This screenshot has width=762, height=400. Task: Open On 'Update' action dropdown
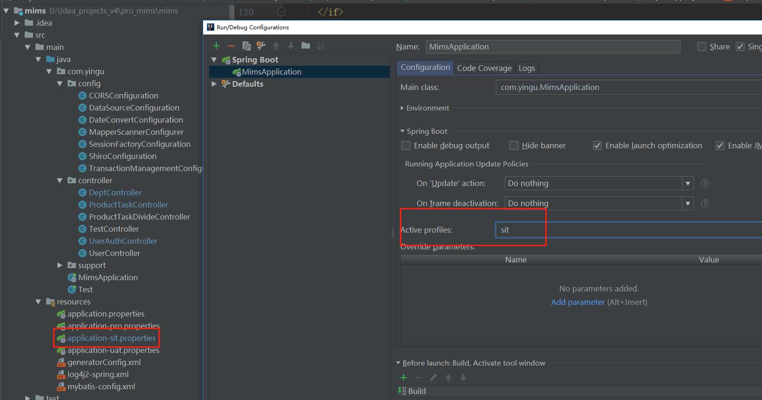(687, 183)
